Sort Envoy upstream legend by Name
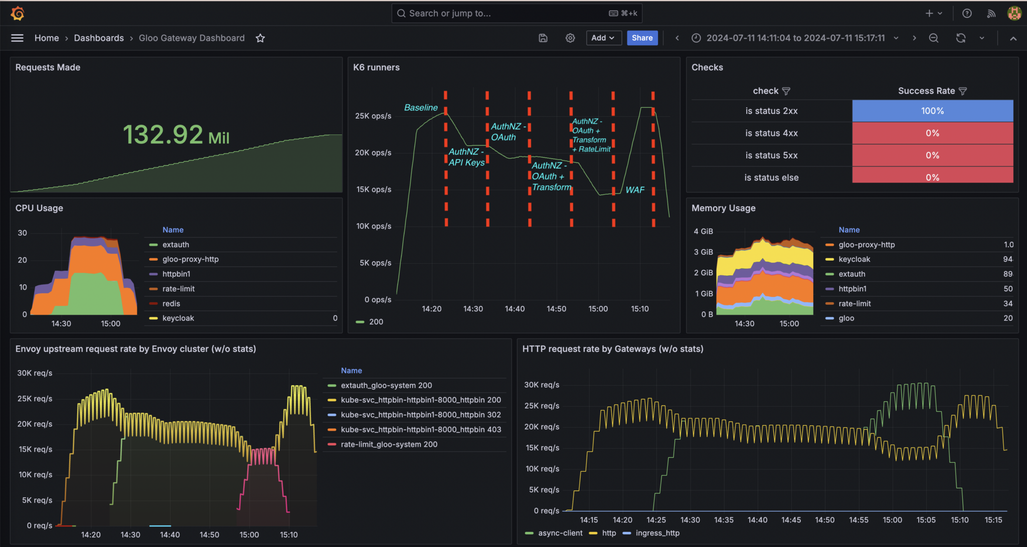 352,371
